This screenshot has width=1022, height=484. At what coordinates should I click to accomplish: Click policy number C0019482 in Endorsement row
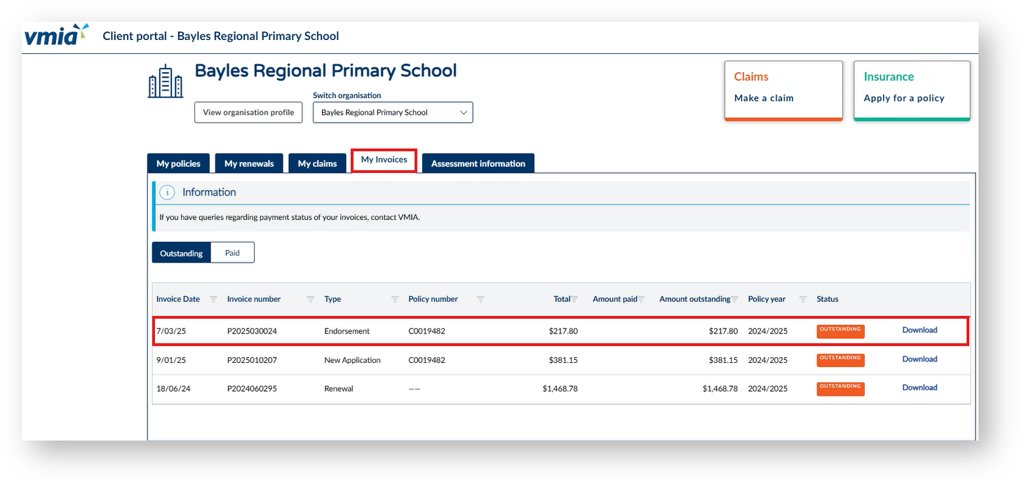pos(426,331)
